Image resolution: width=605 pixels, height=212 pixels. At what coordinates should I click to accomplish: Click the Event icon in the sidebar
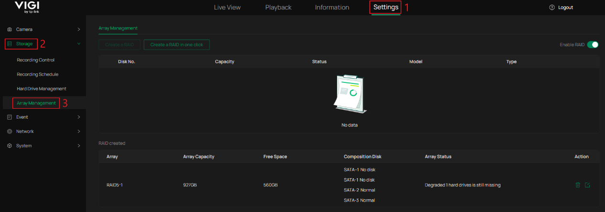tap(10, 117)
